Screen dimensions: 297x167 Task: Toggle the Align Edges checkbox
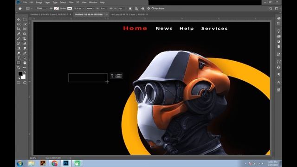tap(153, 8)
